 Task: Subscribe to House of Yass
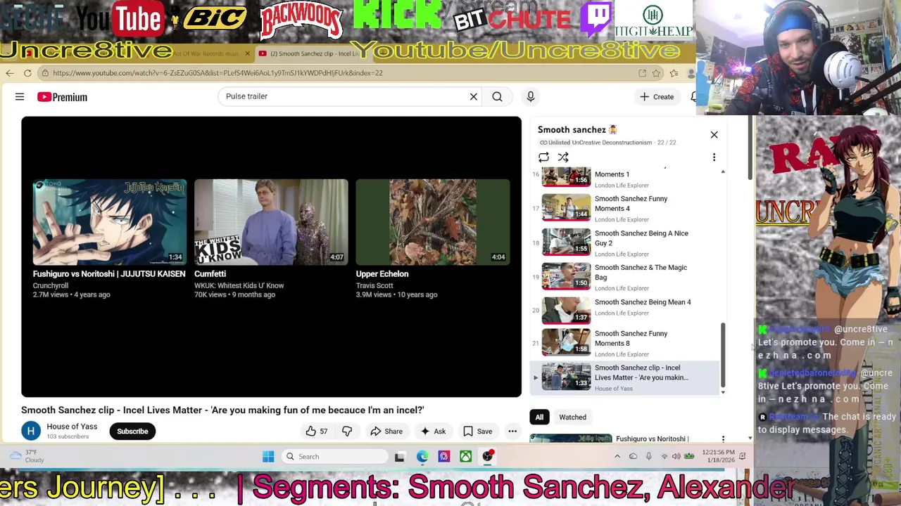click(132, 432)
